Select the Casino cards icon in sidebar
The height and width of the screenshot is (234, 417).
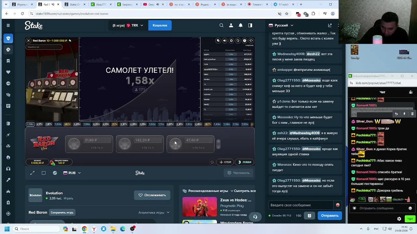point(8,38)
